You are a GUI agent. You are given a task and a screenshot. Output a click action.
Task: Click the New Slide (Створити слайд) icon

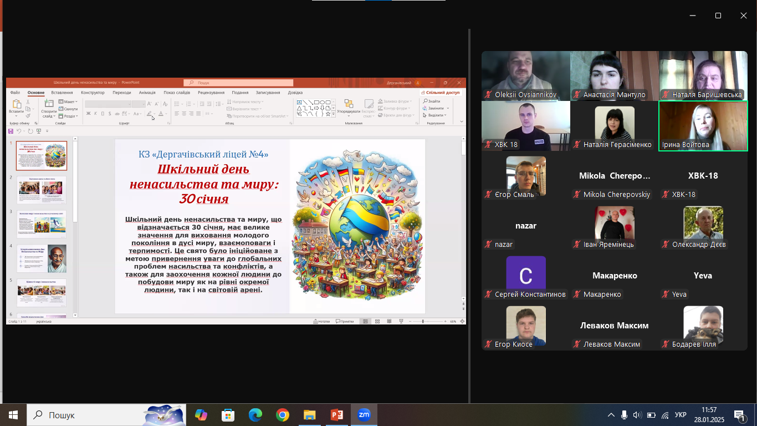(49, 103)
